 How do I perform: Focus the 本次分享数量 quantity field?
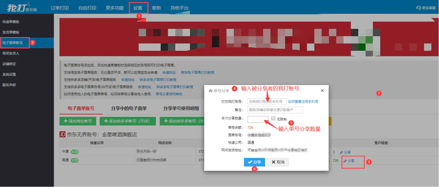(258, 119)
